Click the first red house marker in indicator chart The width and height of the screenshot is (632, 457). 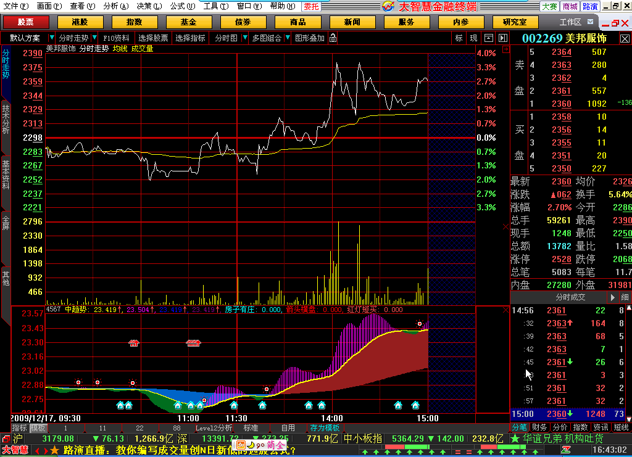pyautogui.click(x=134, y=343)
